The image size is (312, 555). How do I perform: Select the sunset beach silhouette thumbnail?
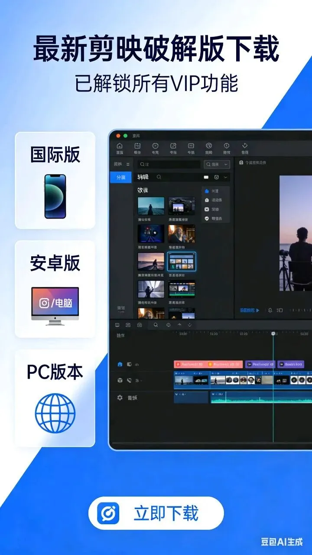click(x=151, y=261)
